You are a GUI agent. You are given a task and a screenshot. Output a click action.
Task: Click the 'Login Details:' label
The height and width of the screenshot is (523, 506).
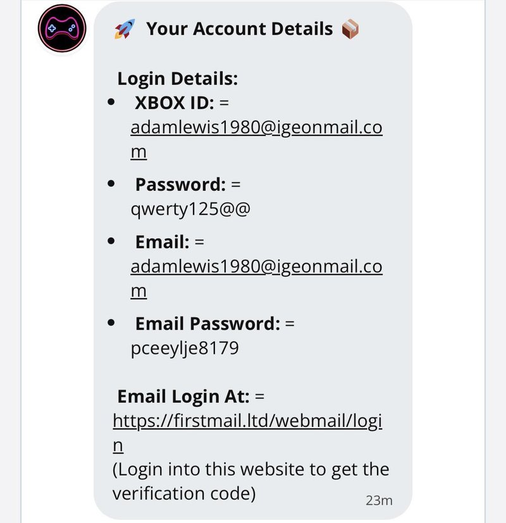[x=177, y=79]
